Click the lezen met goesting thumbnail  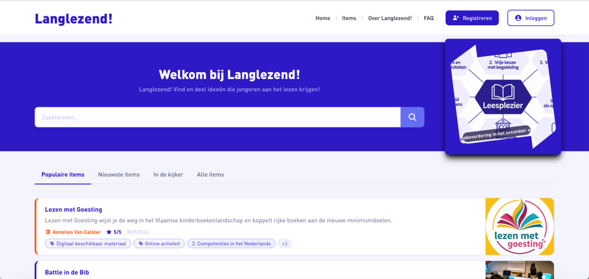click(x=519, y=227)
